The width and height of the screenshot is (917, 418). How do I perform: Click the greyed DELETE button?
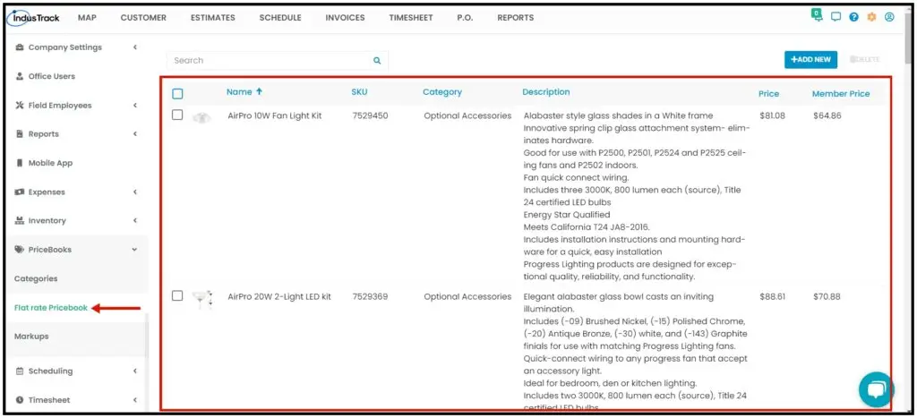pos(864,60)
